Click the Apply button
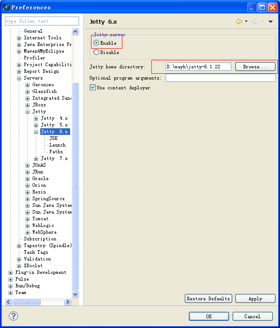This screenshot has width=280, height=328. click(x=255, y=299)
